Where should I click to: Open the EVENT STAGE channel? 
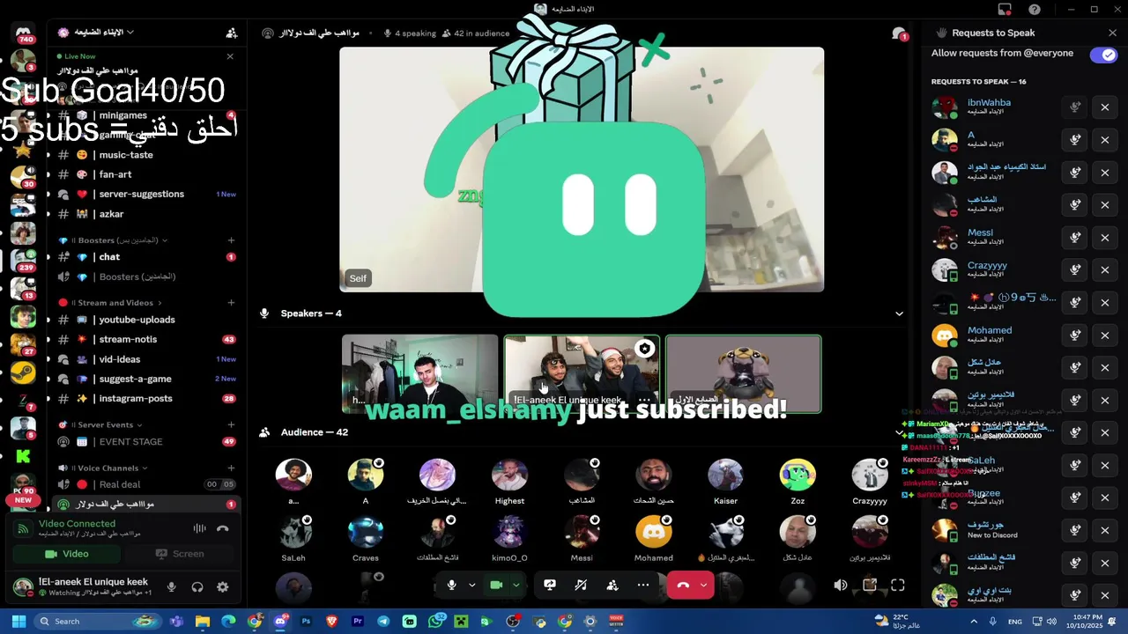[145, 441]
